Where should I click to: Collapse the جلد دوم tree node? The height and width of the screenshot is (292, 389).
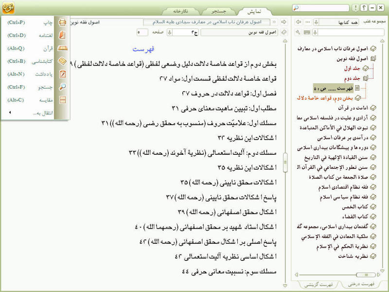(x=366, y=78)
